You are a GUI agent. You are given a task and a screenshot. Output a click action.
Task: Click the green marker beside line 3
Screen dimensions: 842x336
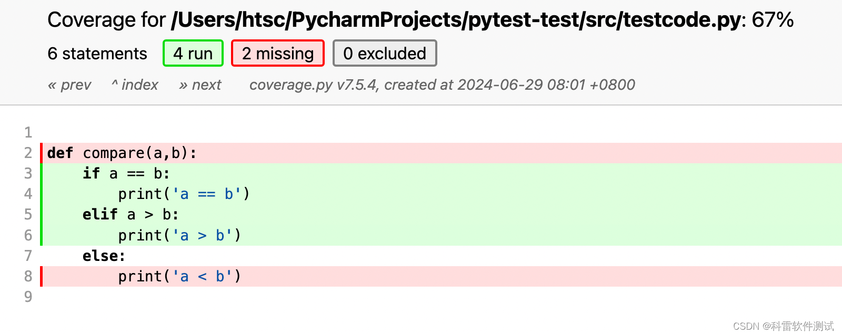click(x=42, y=173)
